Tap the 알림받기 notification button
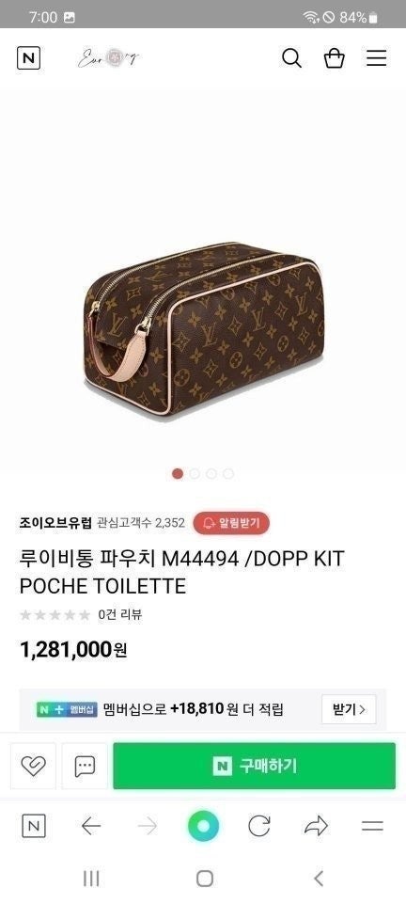Screen dimensions: 406x903 pyautogui.click(x=231, y=523)
